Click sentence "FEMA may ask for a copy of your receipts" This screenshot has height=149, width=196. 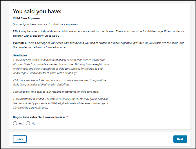pyautogui.click(x=56, y=92)
